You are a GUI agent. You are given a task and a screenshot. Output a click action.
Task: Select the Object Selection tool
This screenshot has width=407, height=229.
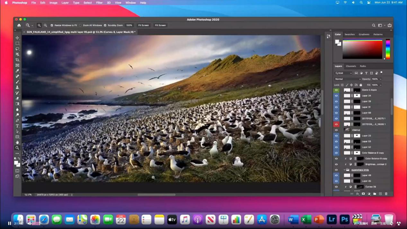[17, 54]
